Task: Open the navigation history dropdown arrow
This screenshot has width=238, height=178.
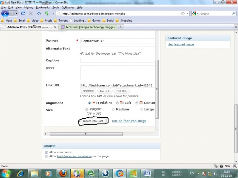Action: coord(17,14)
